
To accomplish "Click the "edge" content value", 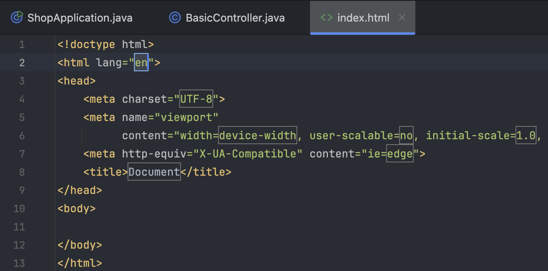I will [x=400, y=154].
